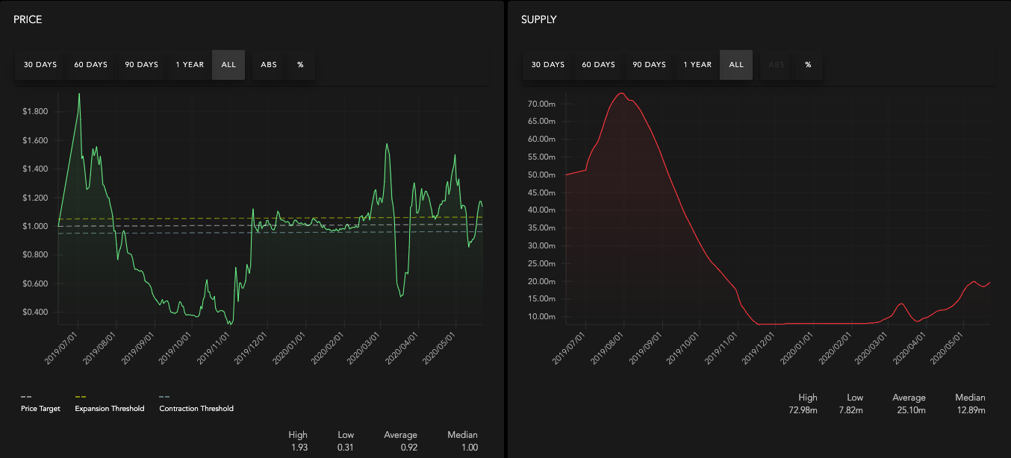Select 30 DAYS range on Price chart
Image resolution: width=1011 pixels, height=458 pixels.
pyautogui.click(x=40, y=65)
